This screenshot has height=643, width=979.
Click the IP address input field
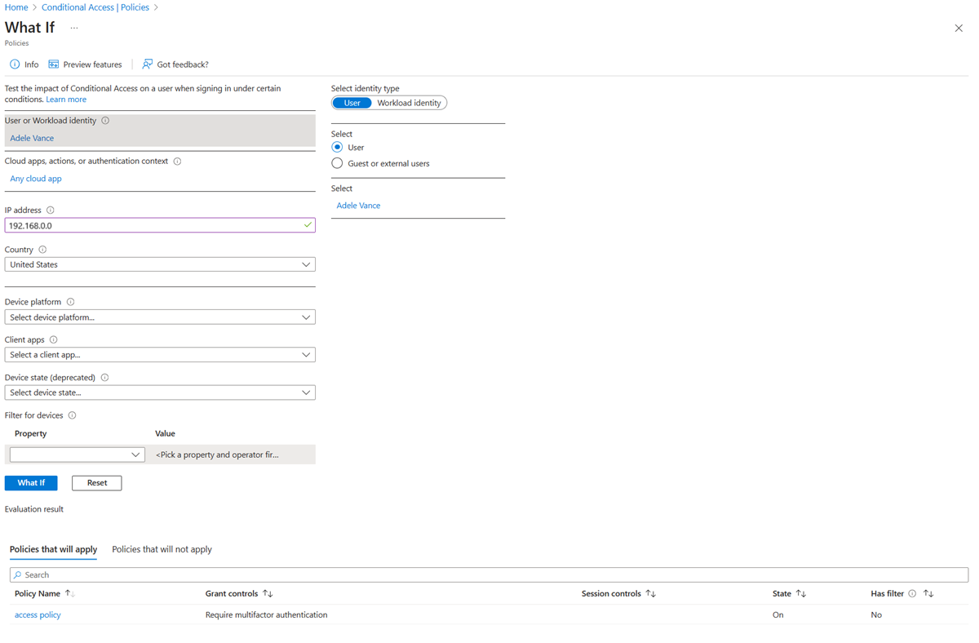(160, 225)
